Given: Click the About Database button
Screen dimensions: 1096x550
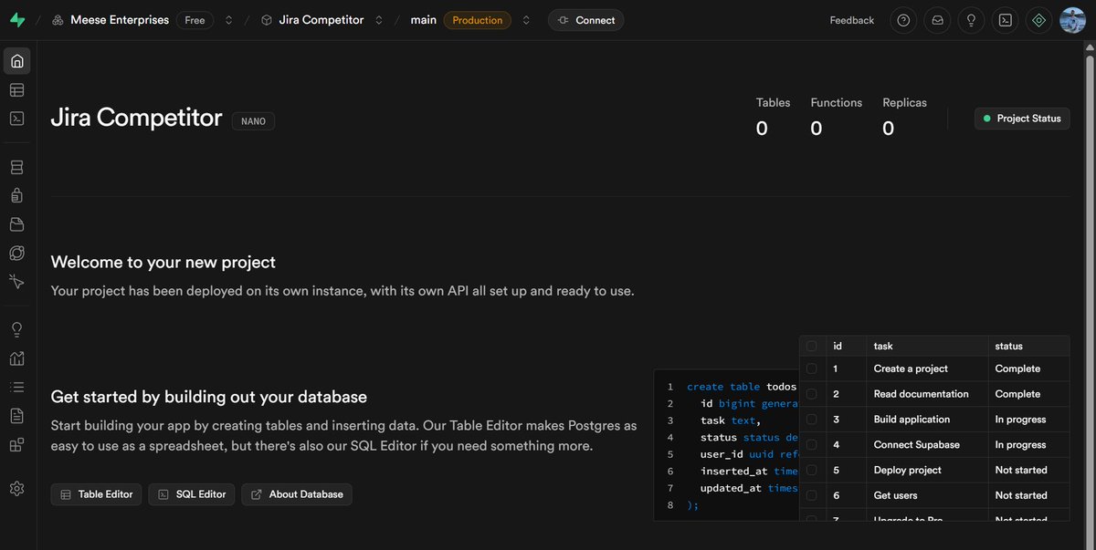Looking at the screenshot, I should (297, 494).
